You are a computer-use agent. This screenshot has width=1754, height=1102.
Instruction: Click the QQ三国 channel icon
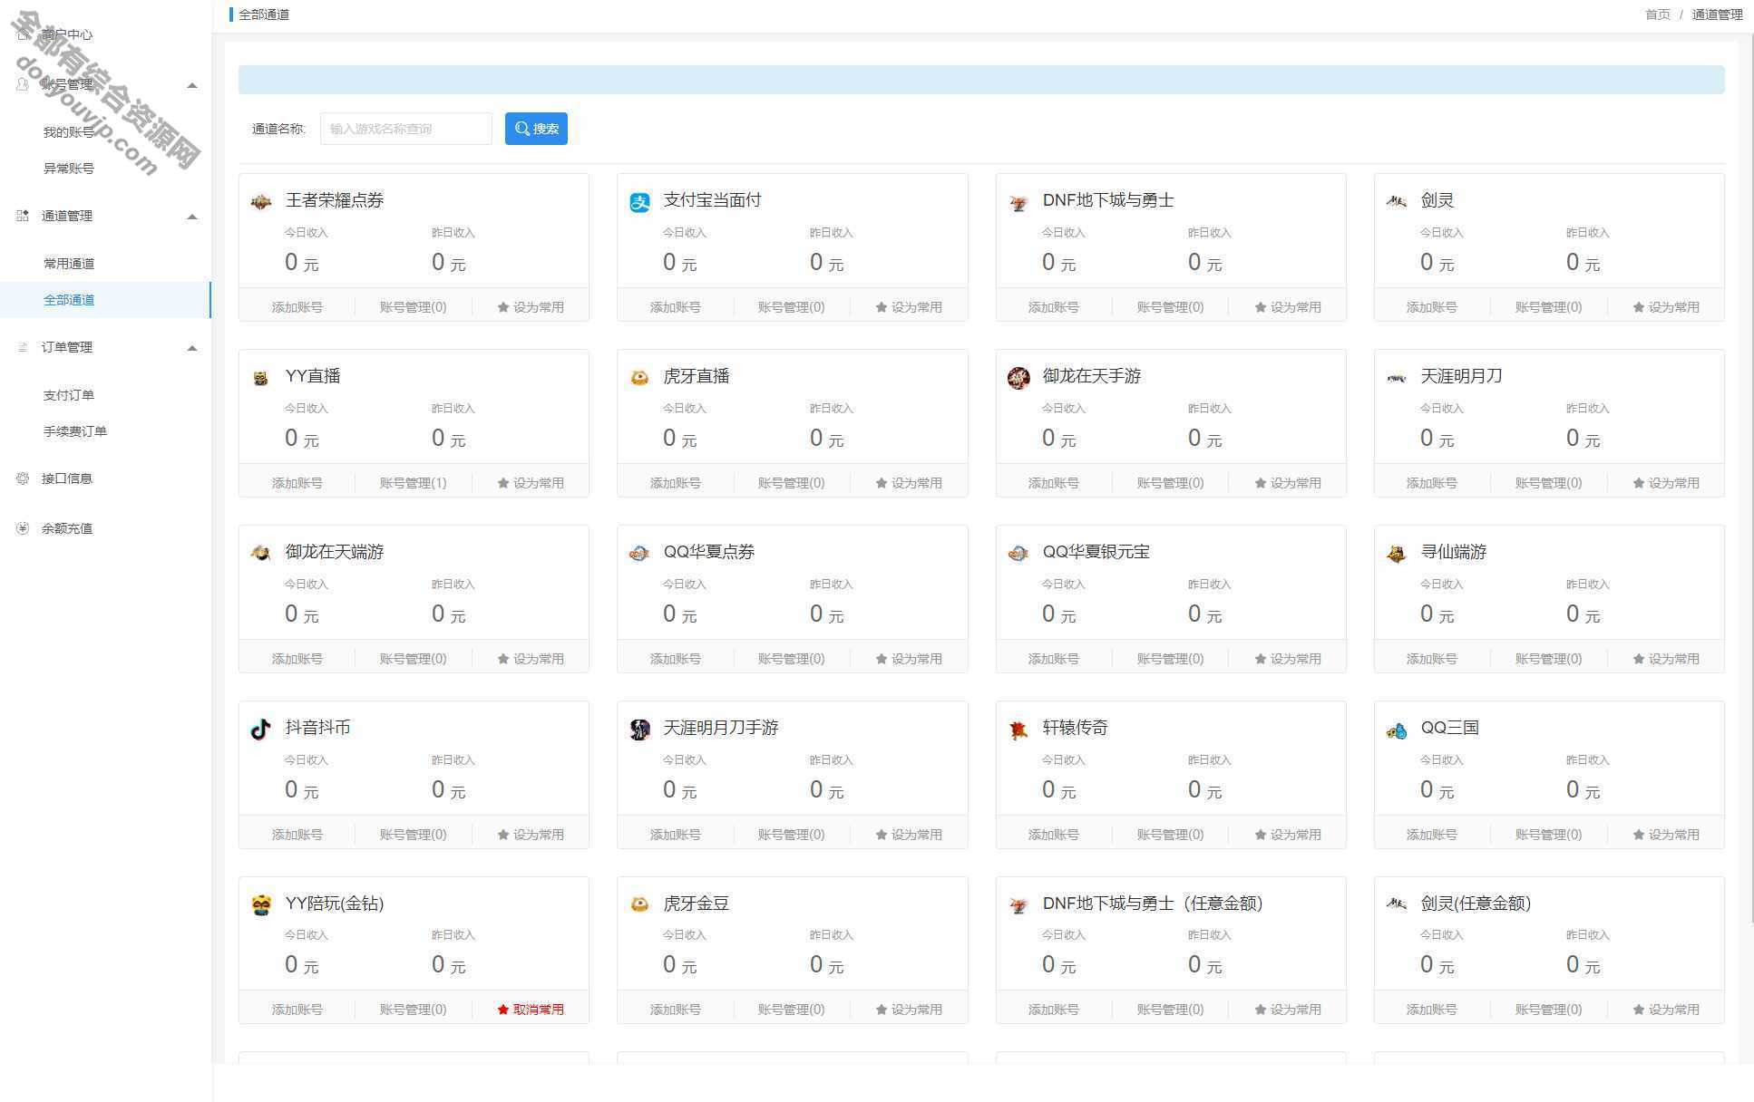point(1397,730)
